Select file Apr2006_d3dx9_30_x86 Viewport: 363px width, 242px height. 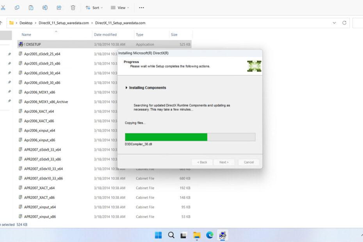pos(42,83)
